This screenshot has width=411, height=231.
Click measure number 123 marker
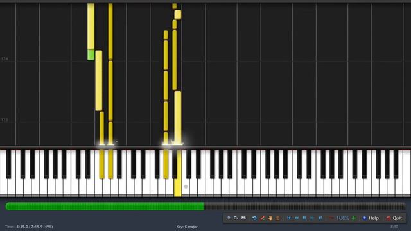[x=4, y=120]
